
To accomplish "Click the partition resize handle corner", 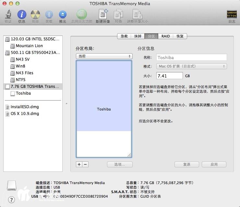I will pos(129,155).
